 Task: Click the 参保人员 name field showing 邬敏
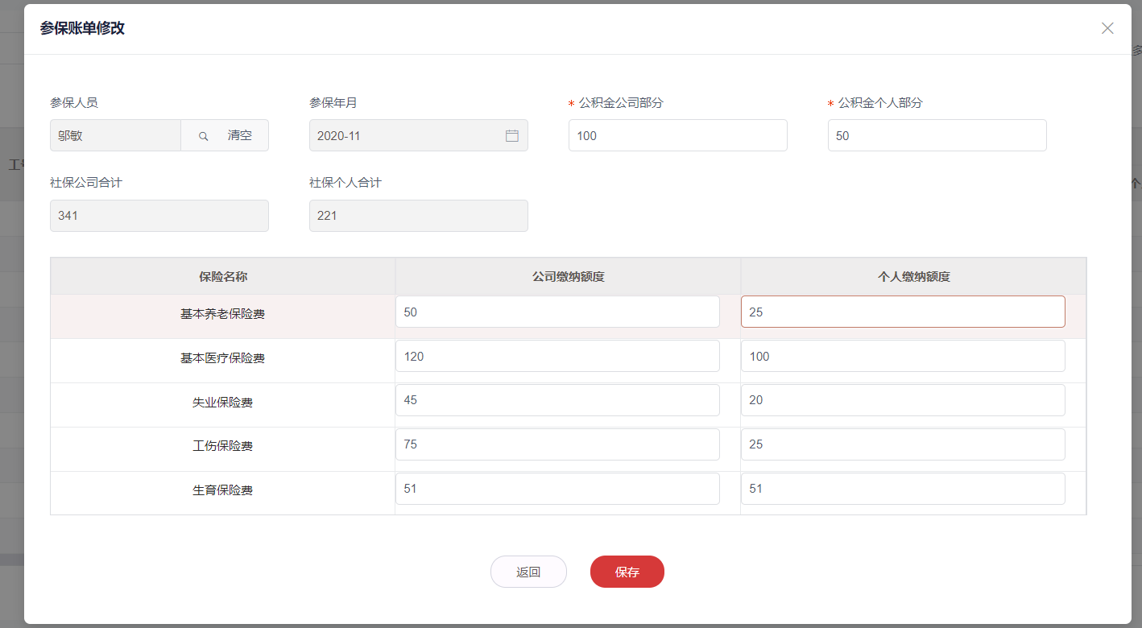pos(115,136)
